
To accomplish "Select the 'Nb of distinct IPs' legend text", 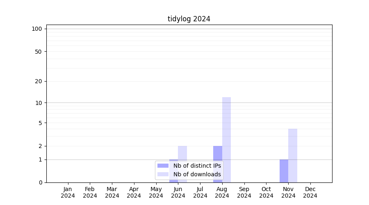I will pos(197,166).
